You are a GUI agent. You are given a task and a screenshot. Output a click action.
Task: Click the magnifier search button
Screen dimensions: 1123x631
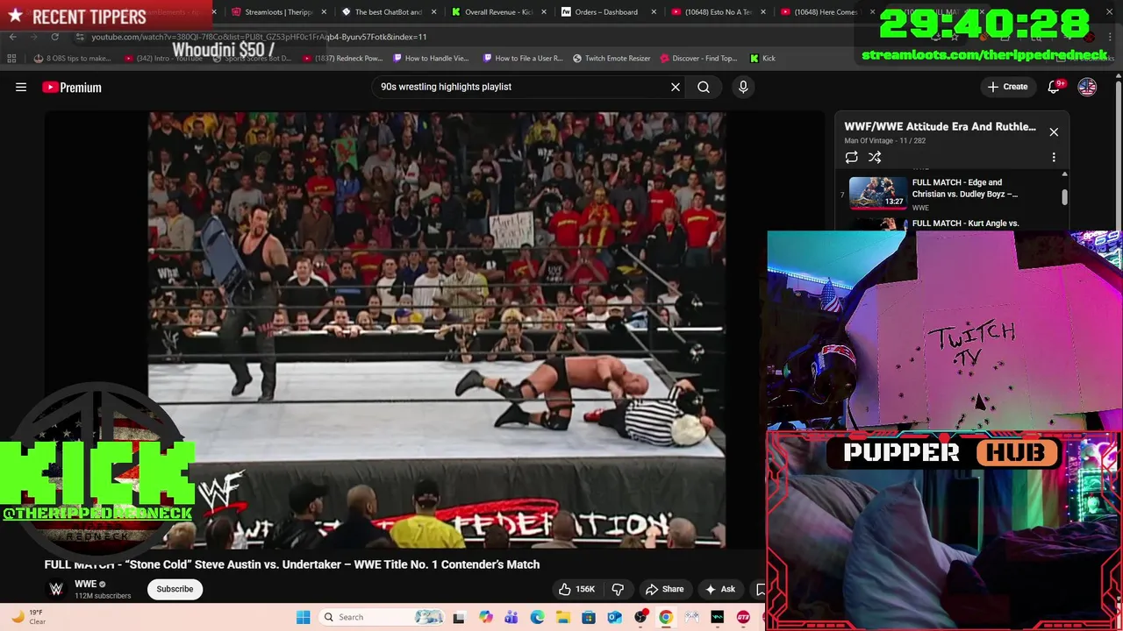pos(704,87)
